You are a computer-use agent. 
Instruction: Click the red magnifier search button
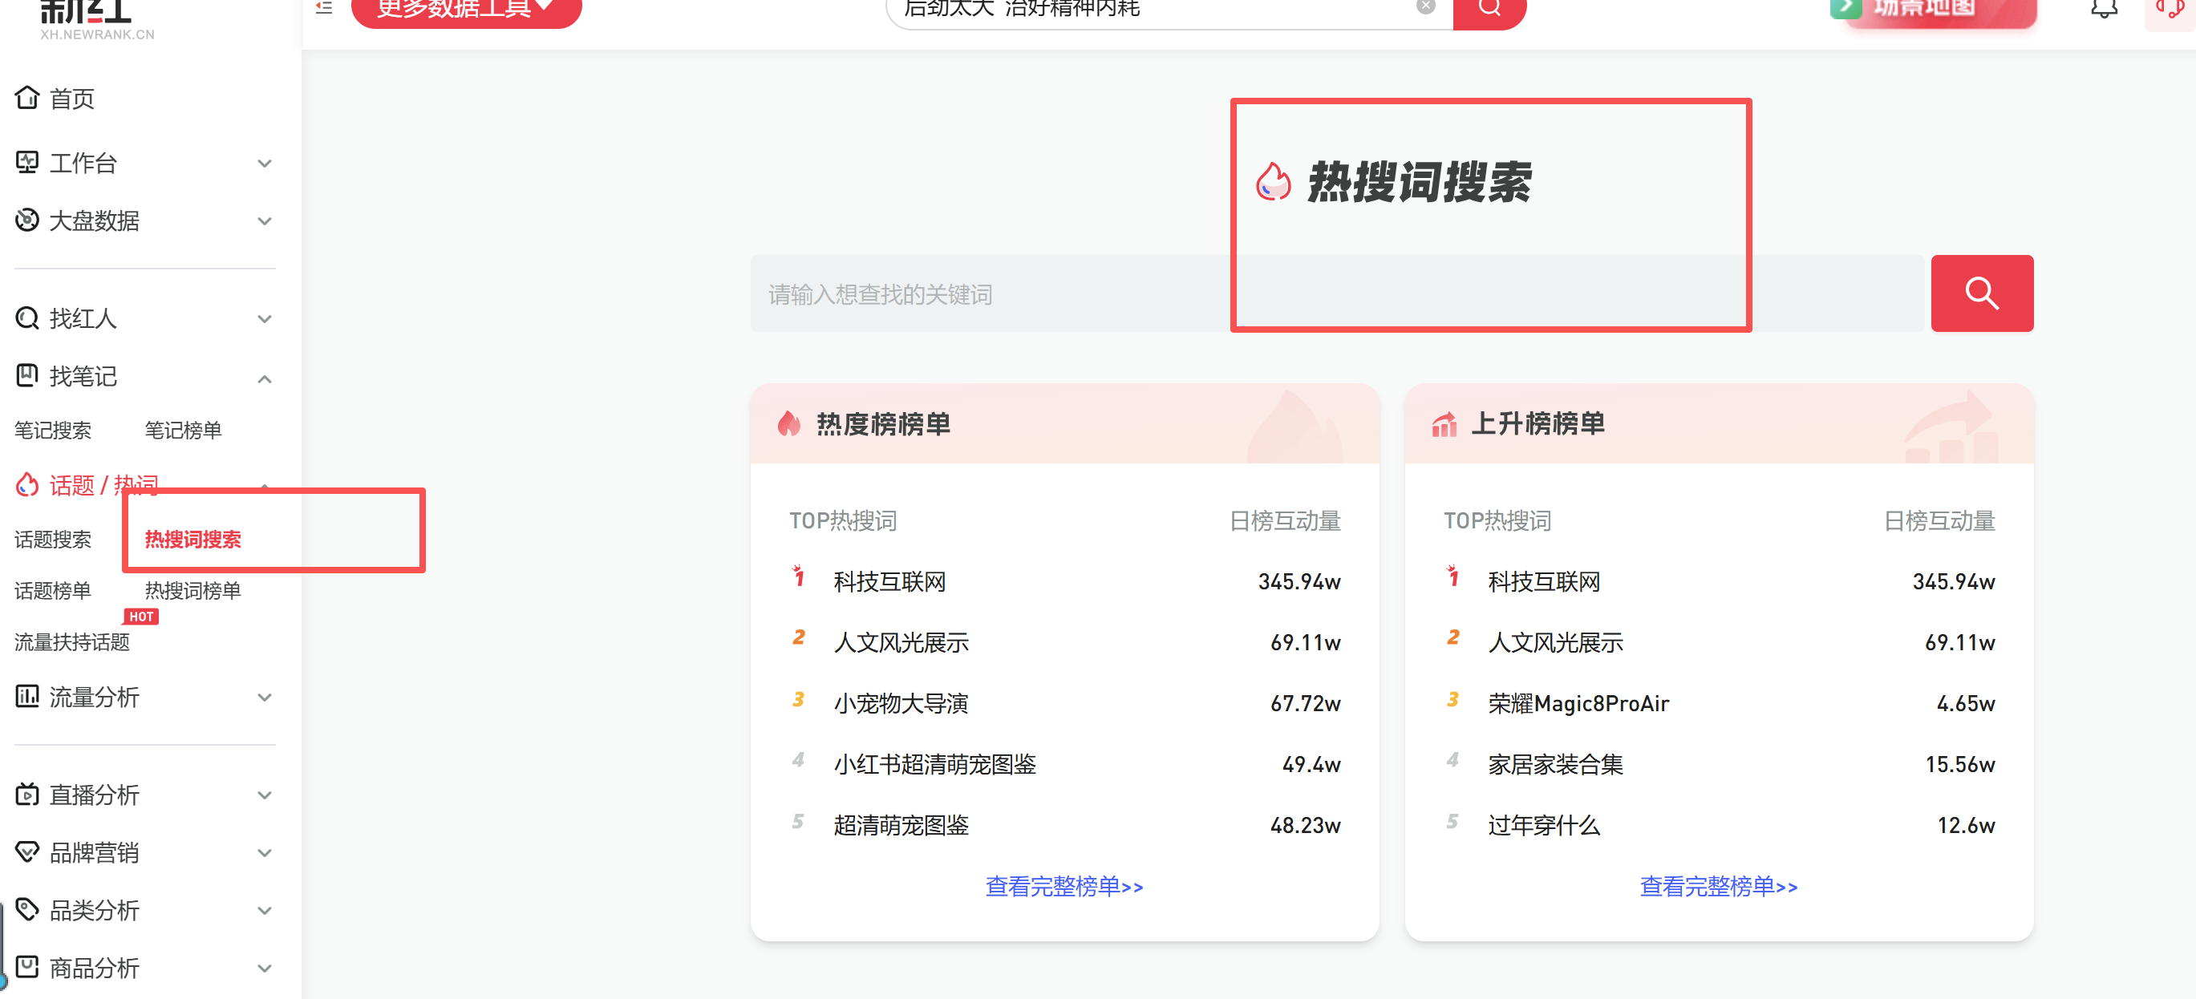pyautogui.click(x=1980, y=293)
